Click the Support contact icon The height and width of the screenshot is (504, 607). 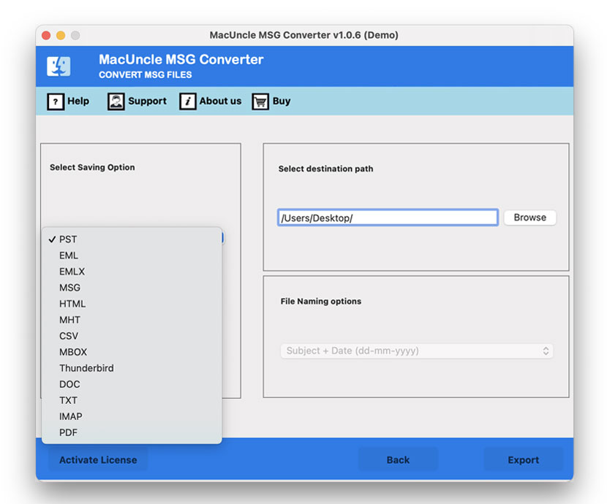pyautogui.click(x=116, y=101)
